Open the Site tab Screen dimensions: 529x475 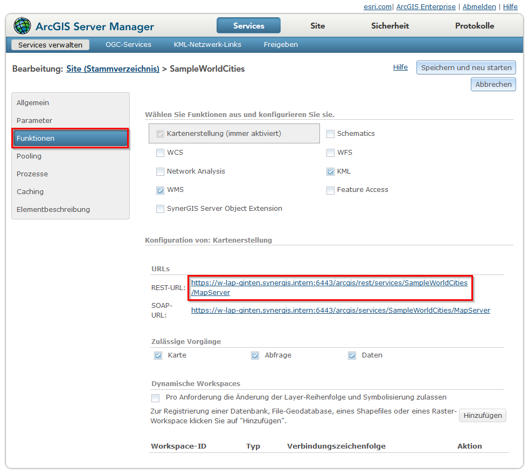pos(317,26)
